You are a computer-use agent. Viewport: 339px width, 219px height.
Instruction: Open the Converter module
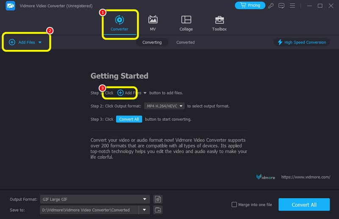119,23
